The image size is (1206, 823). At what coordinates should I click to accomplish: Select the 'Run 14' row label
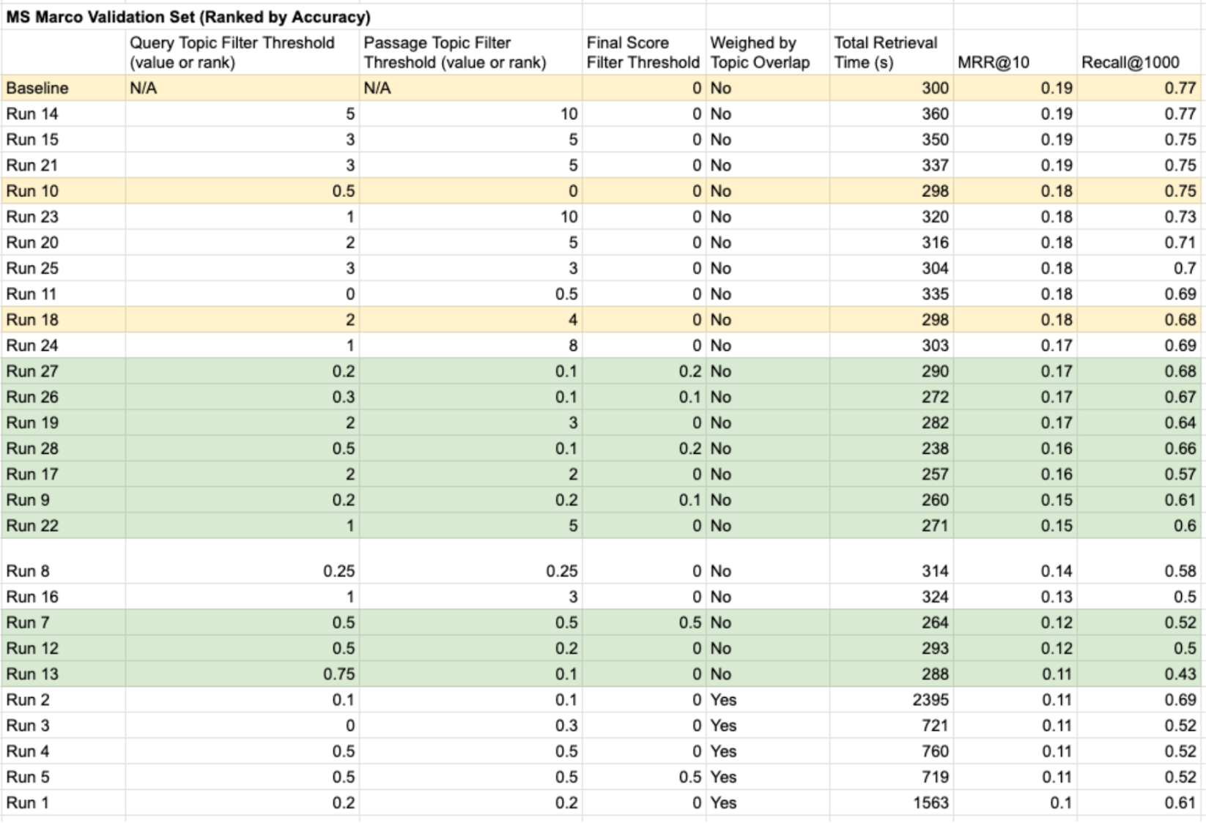(x=32, y=113)
